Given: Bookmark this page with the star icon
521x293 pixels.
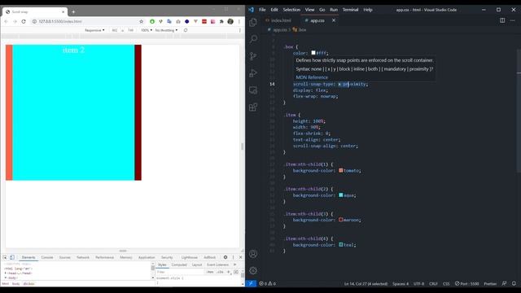Looking at the screenshot, I should (141, 21).
